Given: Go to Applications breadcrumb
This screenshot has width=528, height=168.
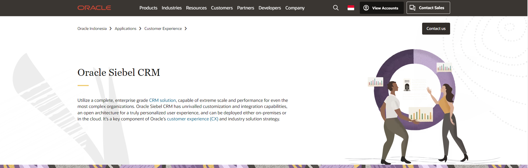Looking at the screenshot, I should tap(126, 29).
